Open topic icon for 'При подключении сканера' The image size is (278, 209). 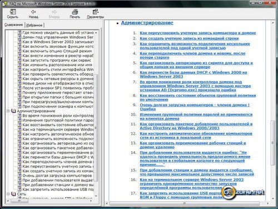19,106
